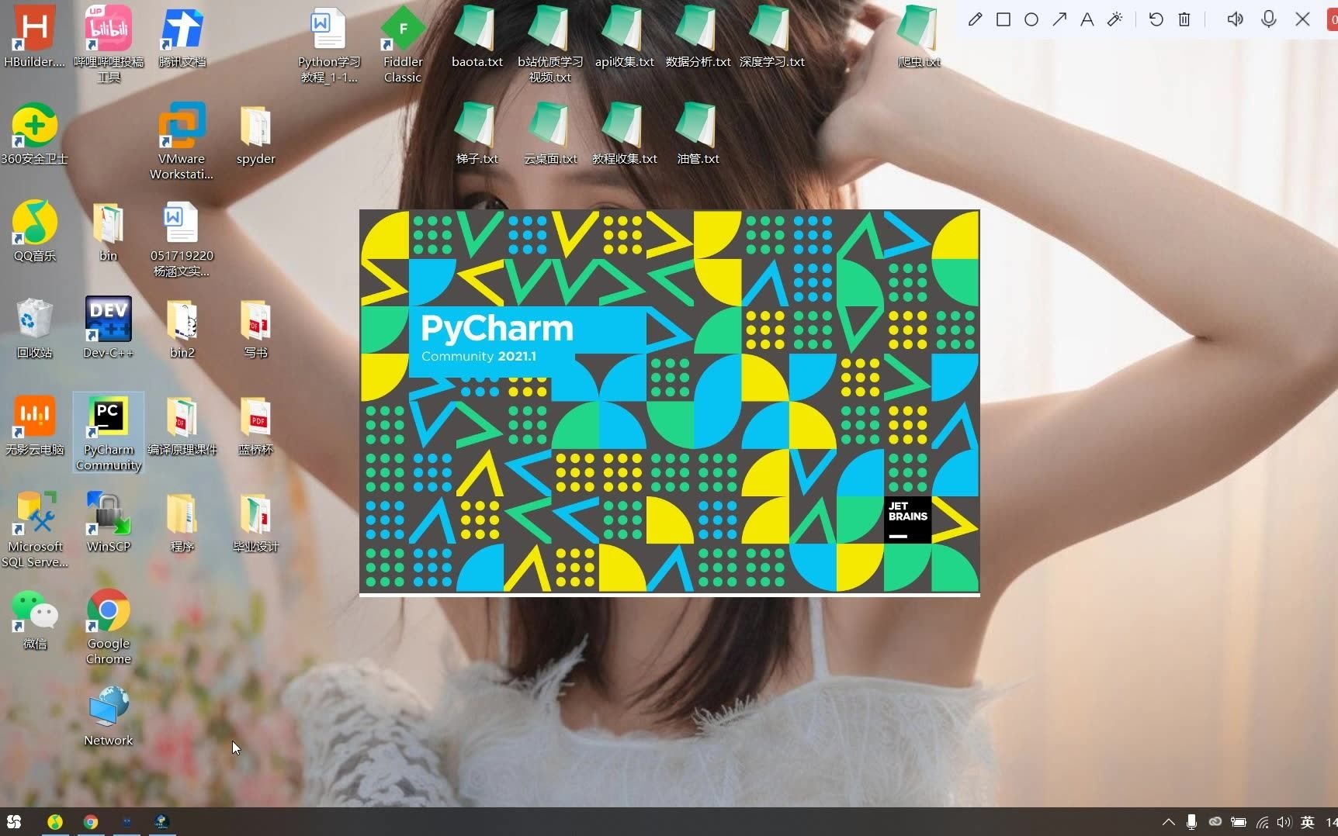Screen dimensions: 1338x836
Task: Select the 油管.txt file
Action: (698, 134)
